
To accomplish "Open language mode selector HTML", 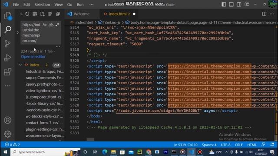I will pyautogui.click(x=252, y=145).
